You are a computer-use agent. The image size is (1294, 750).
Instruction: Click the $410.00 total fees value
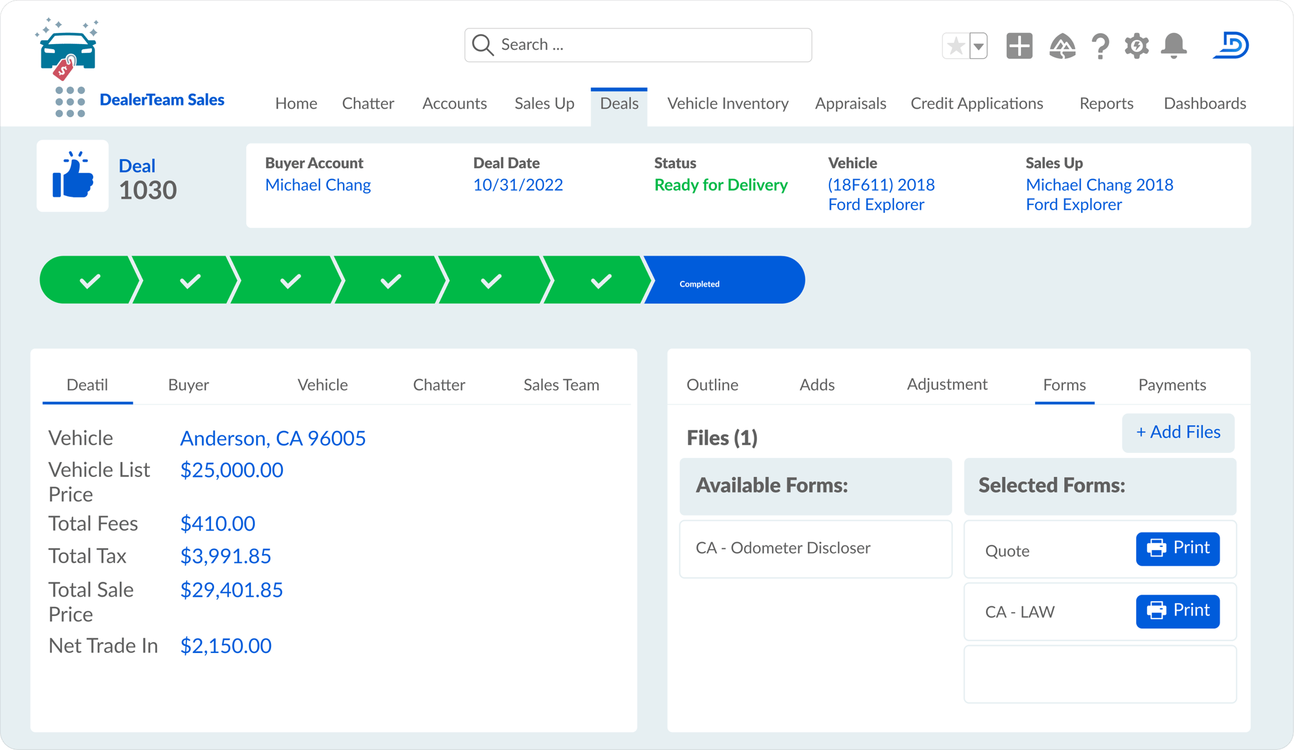(x=217, y=524)
